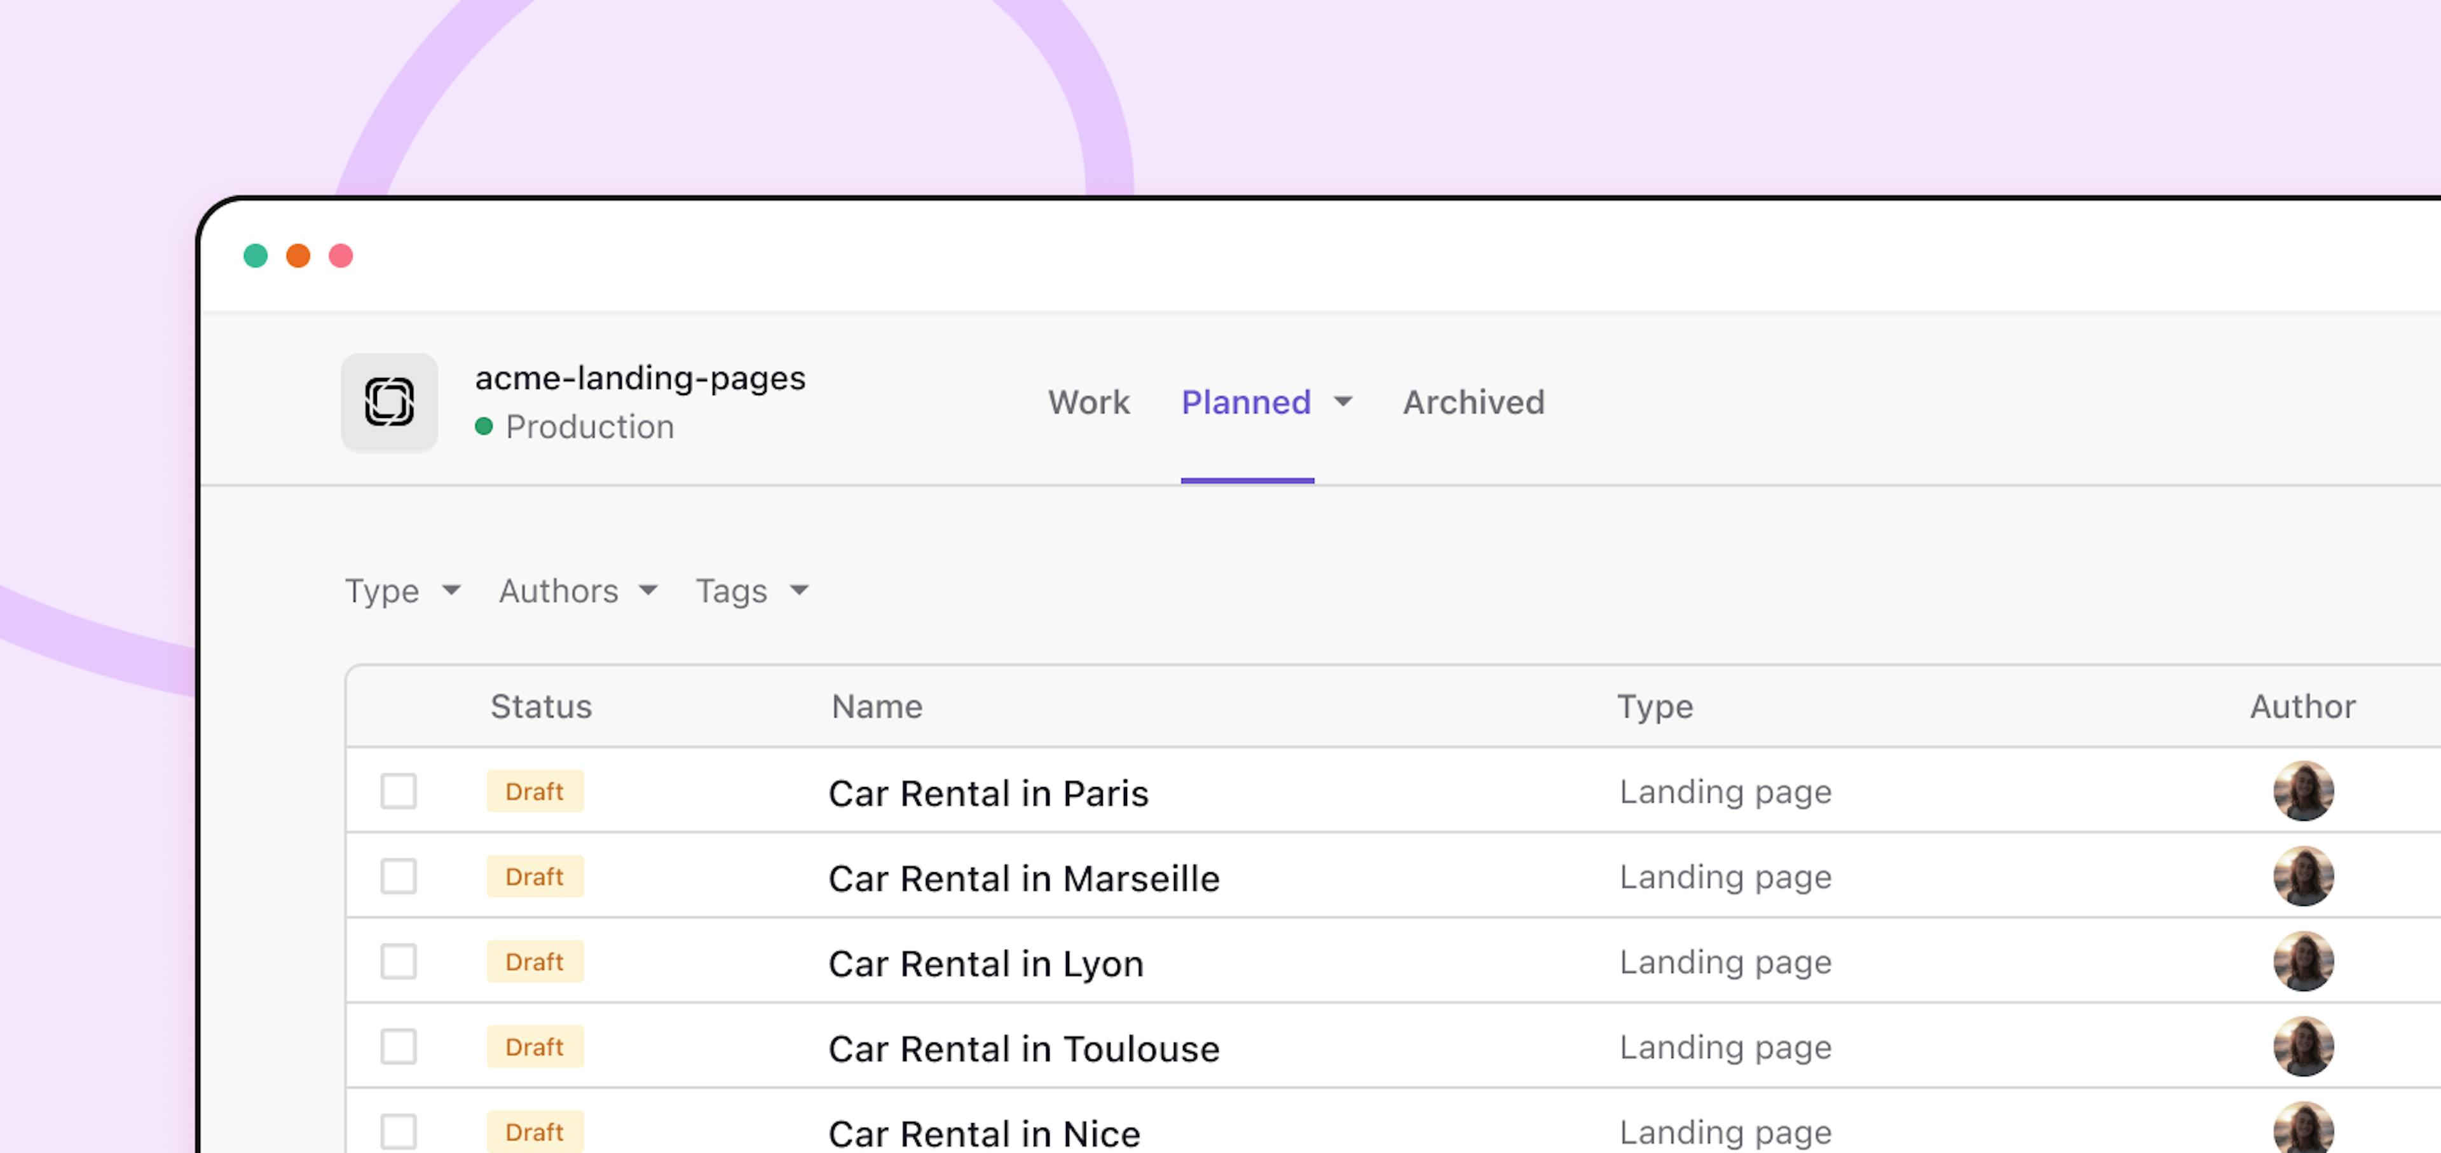The width and height of the screenshot is (2441, 1153).
Task: Open the Car Rental in Nice page
Action: [983, 1133]
